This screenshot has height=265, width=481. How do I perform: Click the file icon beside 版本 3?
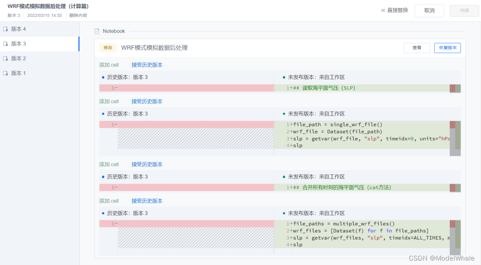tap(5, 44)
